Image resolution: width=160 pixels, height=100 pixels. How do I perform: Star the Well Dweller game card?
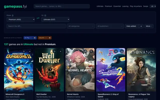(54, 51)
